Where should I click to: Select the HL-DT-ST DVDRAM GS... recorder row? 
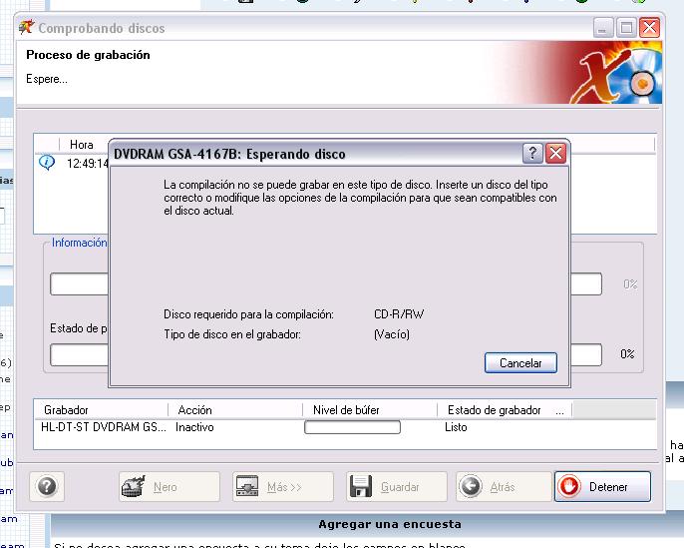click(345, 427)
